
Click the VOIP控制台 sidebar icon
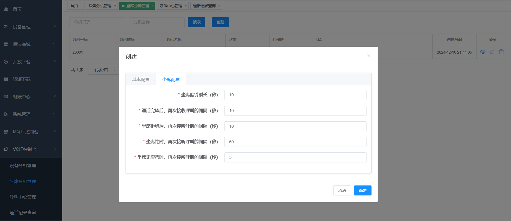6,149
